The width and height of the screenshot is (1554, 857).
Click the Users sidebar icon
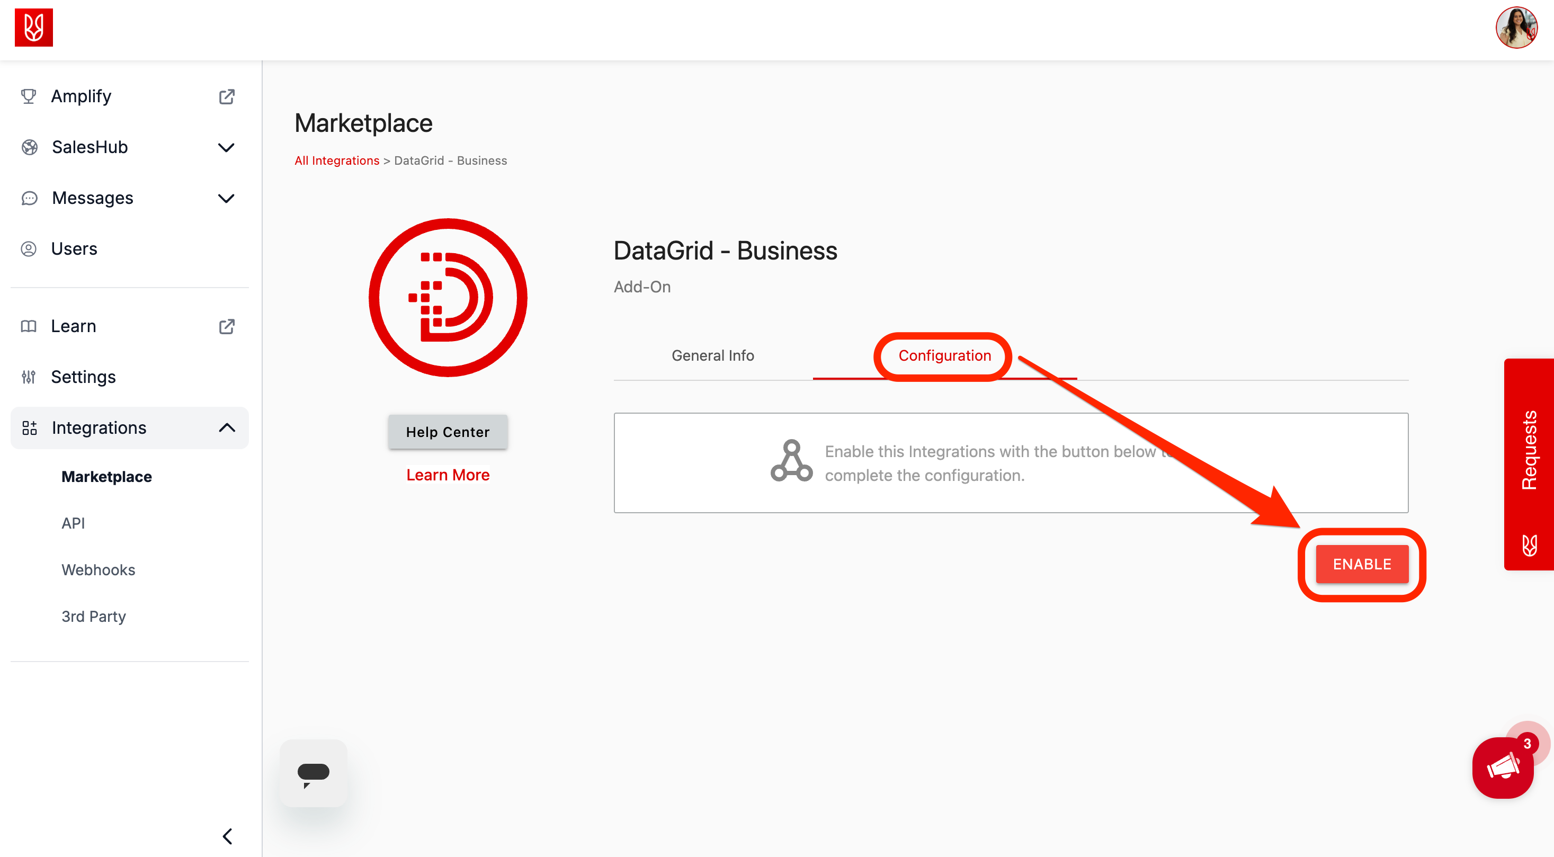(29, 249)
